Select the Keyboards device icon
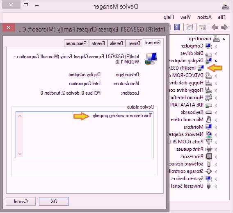This screenshot has height=213, width=233. (209, 112)
